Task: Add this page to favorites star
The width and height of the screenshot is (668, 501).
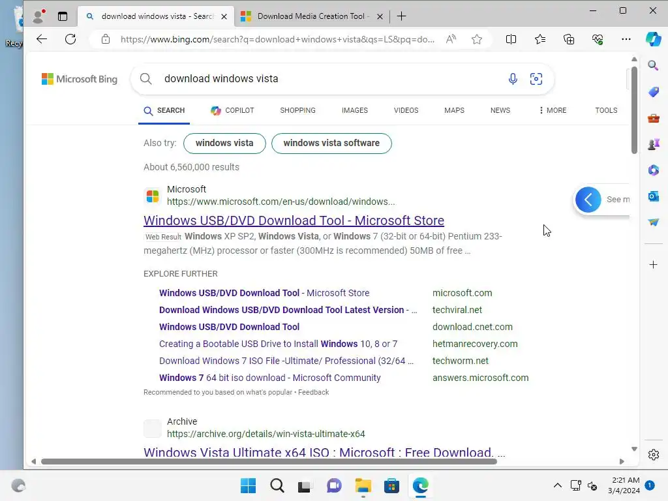Action: pyautogui.click(x=477, y=39)
